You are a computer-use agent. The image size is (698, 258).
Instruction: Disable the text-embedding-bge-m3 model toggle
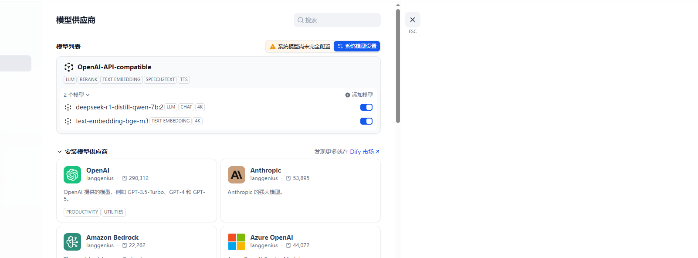coord(366,121)
